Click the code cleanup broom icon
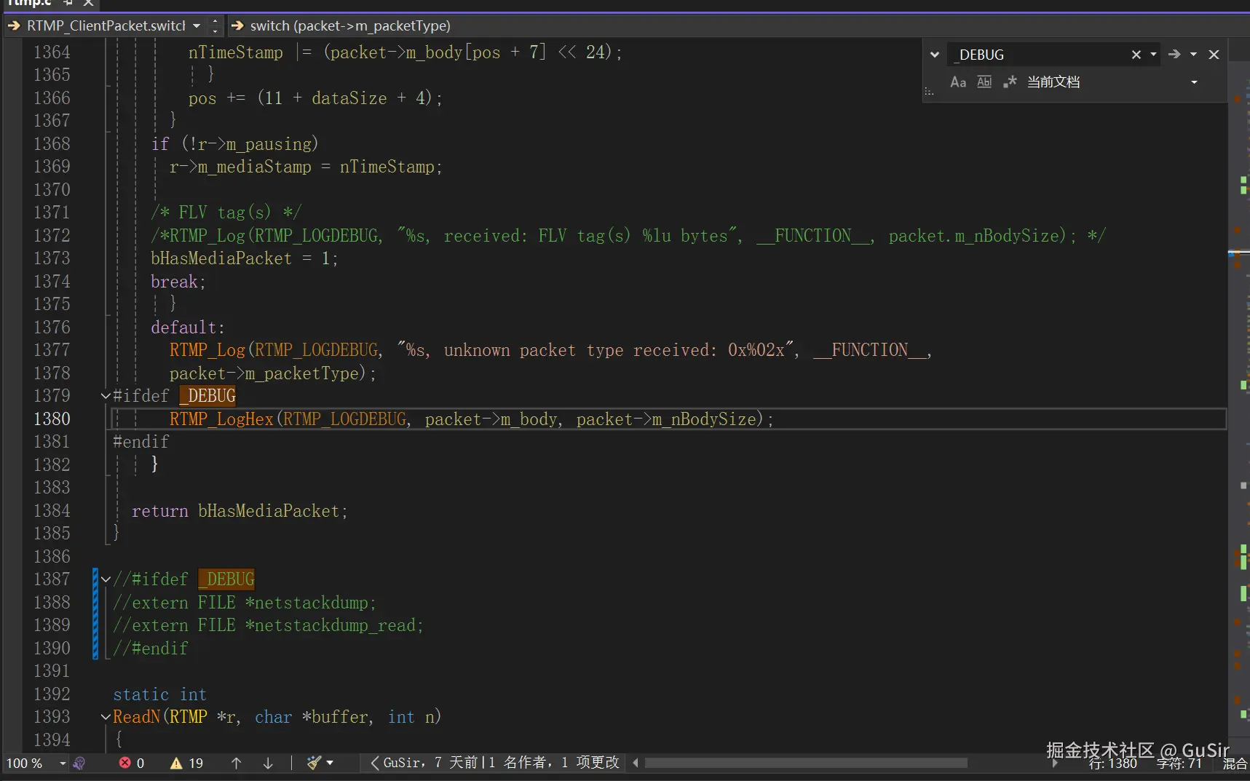Image resolution: width=1250 pixels, height=781 pixels. 314,763
